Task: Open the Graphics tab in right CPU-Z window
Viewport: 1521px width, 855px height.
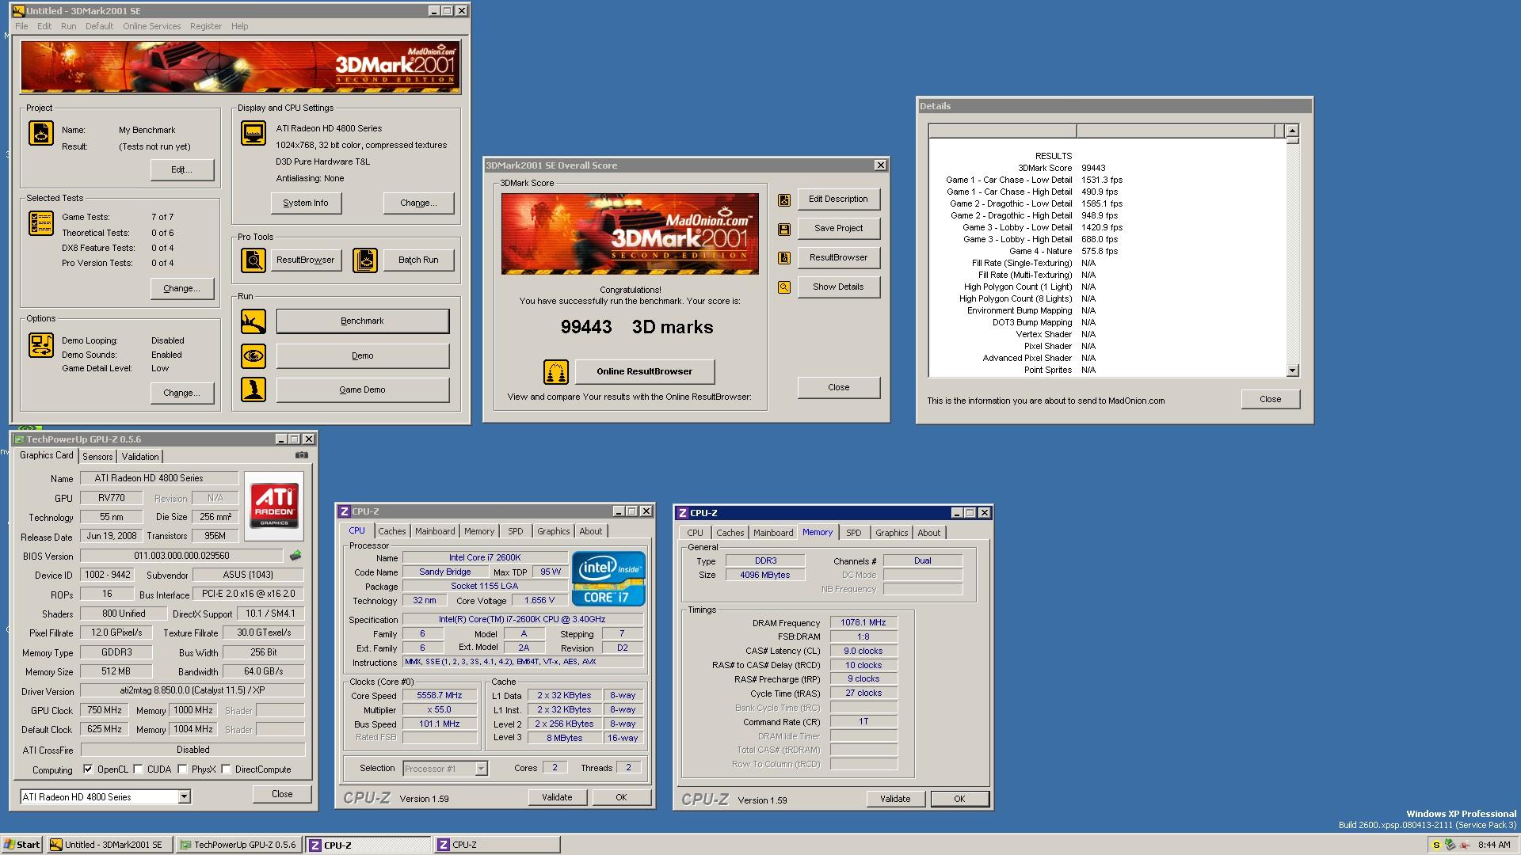Action: pos(891,533)
